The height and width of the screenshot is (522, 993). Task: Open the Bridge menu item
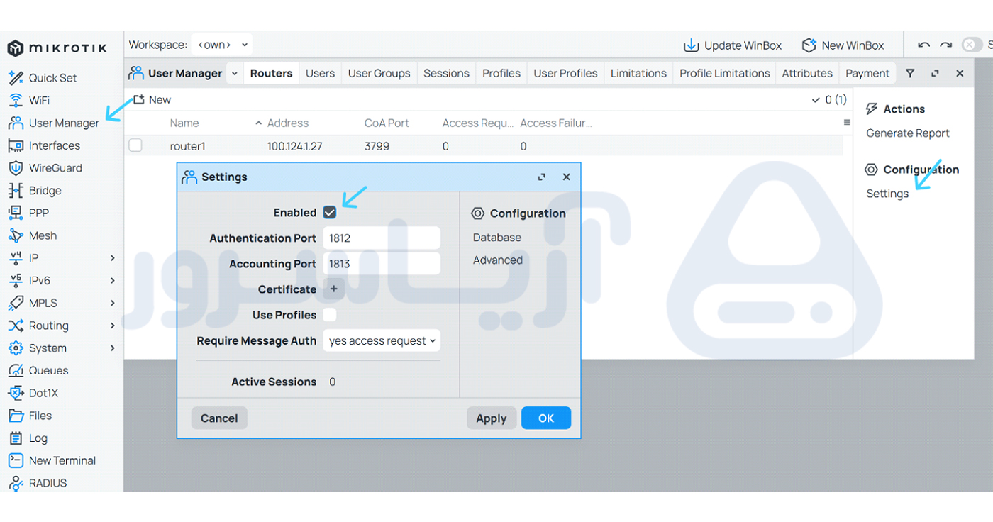35,191
